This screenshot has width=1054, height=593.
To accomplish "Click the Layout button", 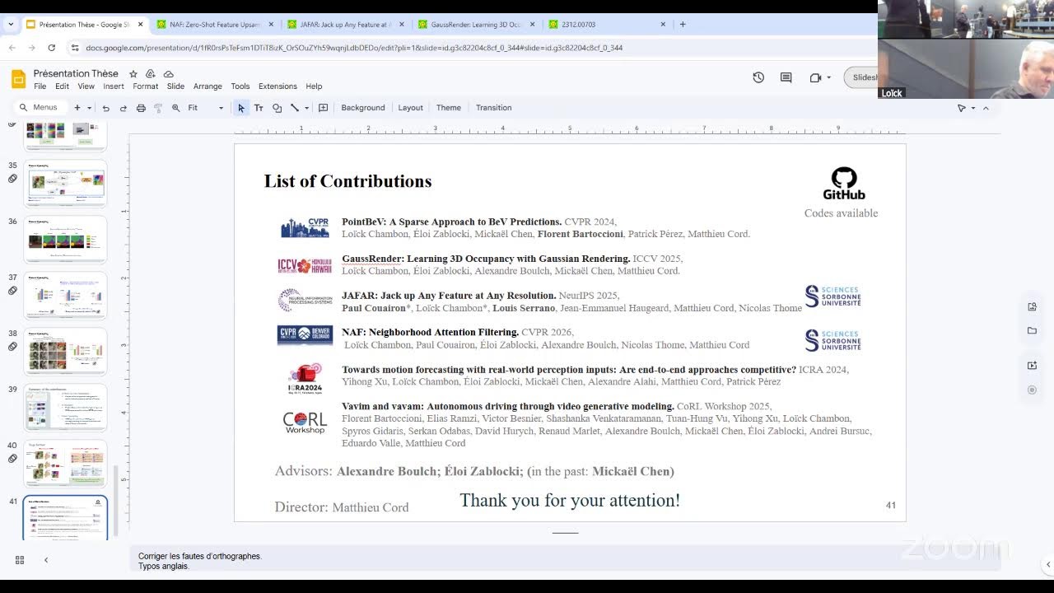I will coord(410,108).
